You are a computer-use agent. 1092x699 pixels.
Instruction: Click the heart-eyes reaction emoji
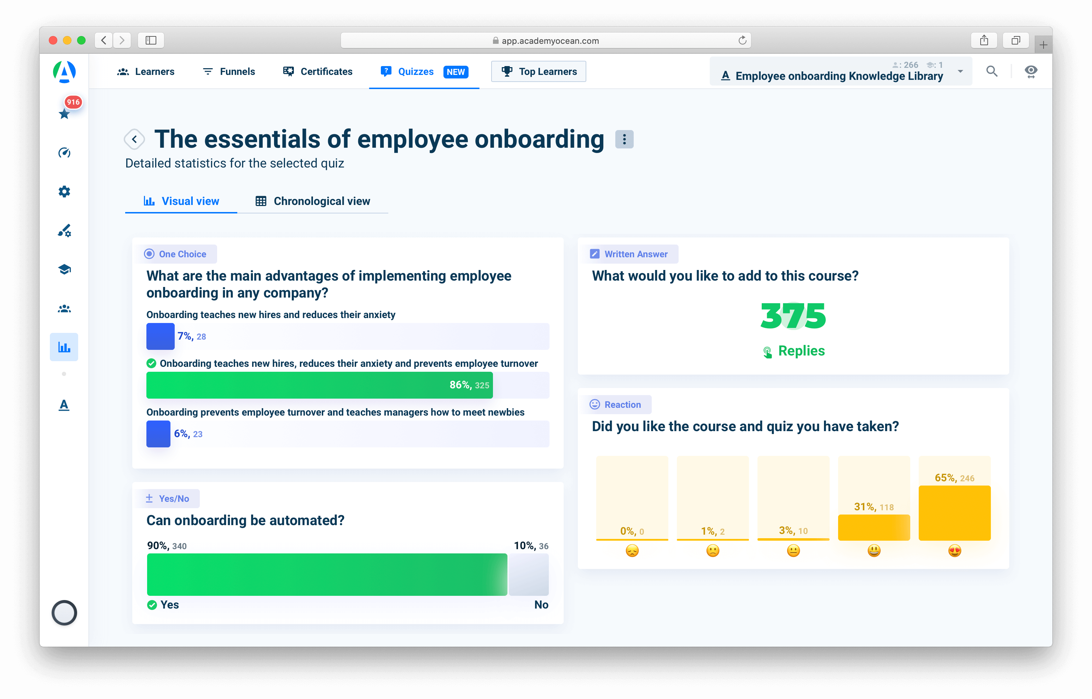click(x=954, y=551)
